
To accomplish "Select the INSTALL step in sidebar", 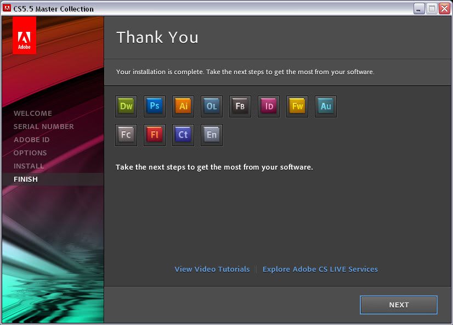I will pos(29,166).
